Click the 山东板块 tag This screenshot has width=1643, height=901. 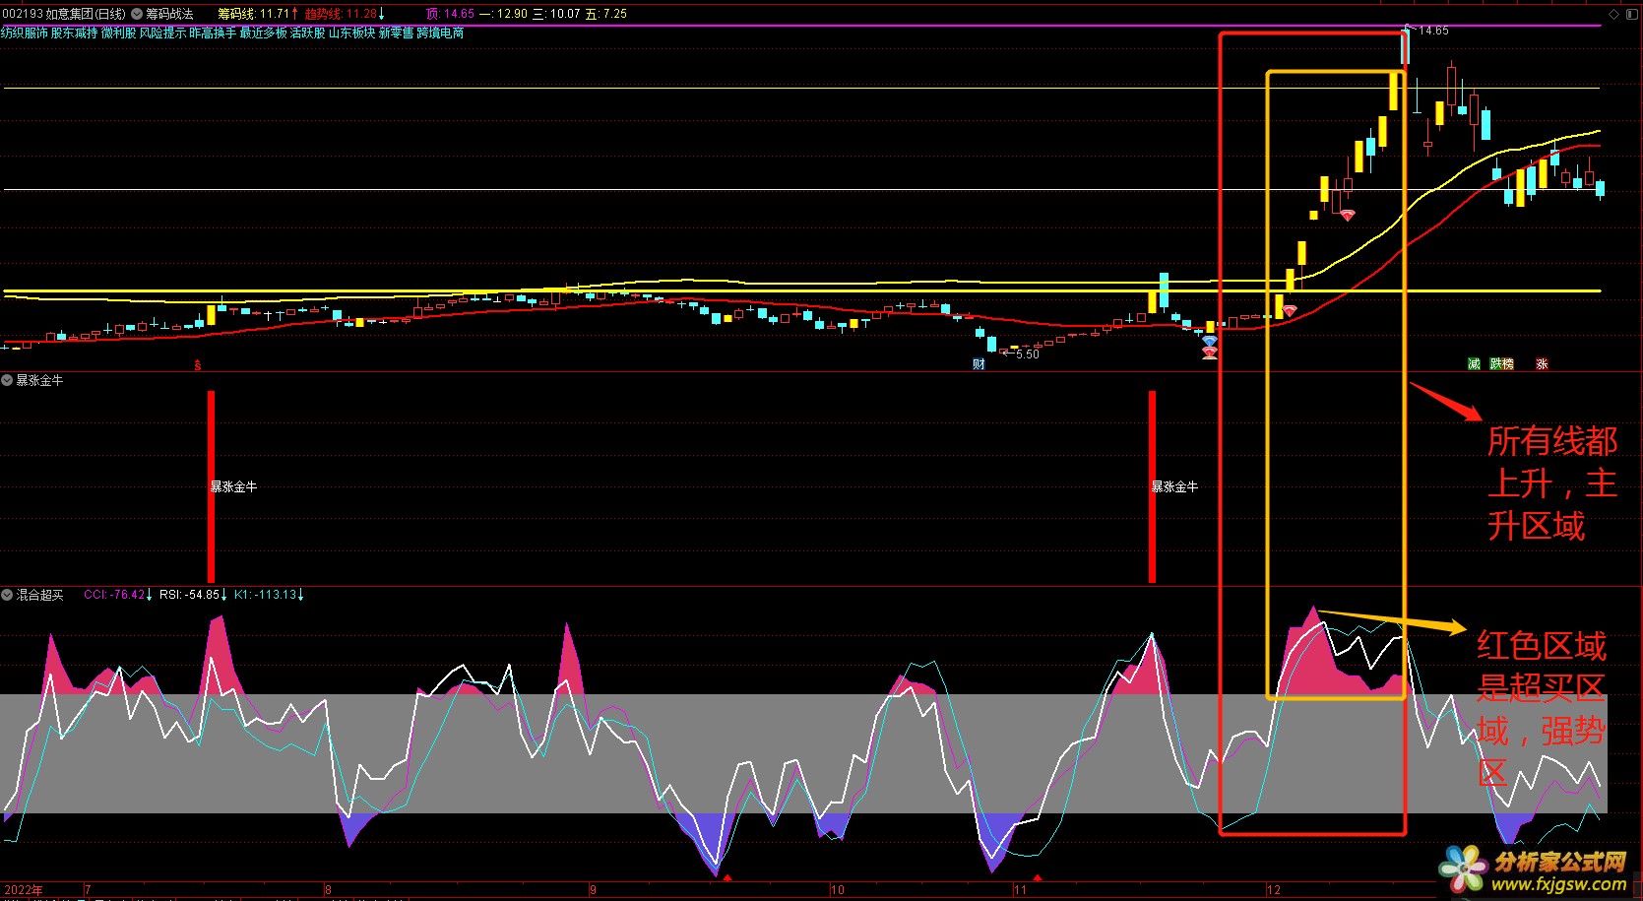point(351,32)
